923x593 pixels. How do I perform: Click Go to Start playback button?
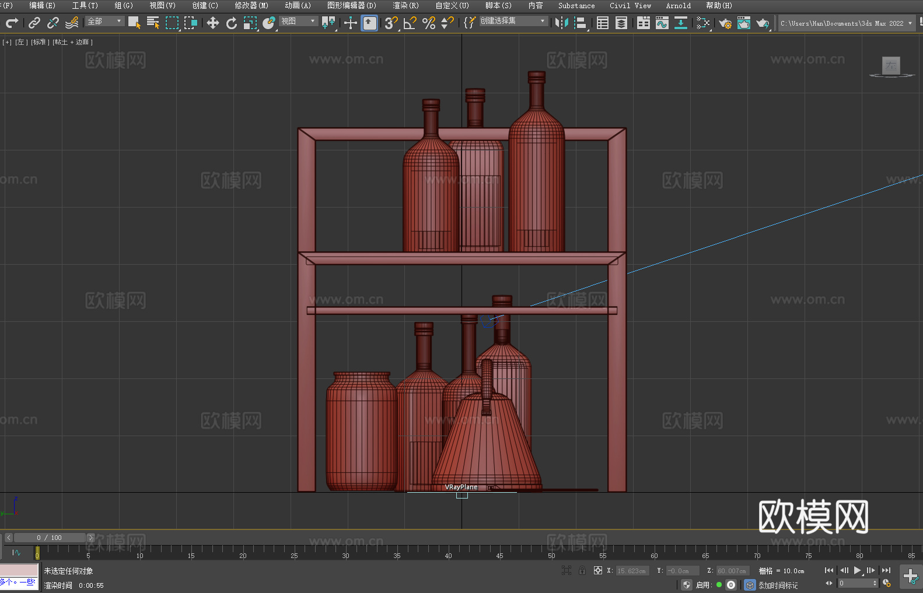pos(828,570)
